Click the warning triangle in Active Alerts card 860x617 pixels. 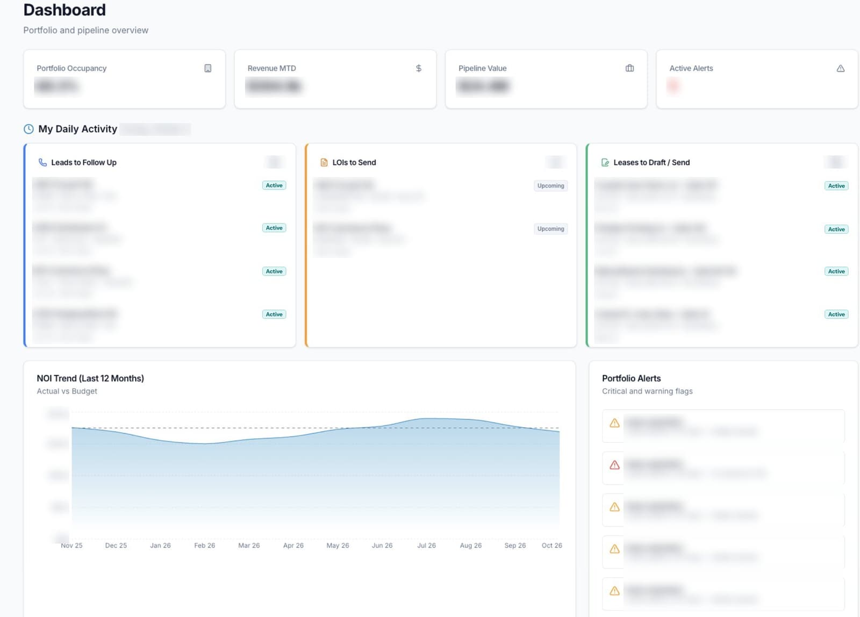tap(841, 68)
